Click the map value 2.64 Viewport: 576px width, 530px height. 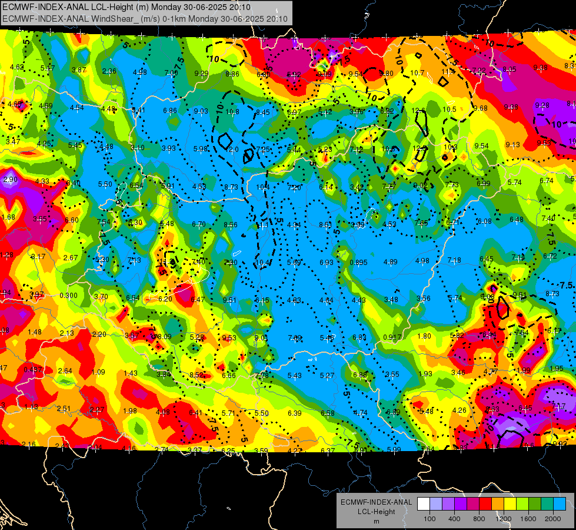point(65,371)
